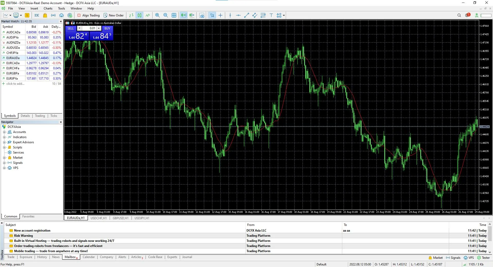Viewport: 493px width, 267px height.
Task: Select candlestick chart display mode
Action: point(139,15)
